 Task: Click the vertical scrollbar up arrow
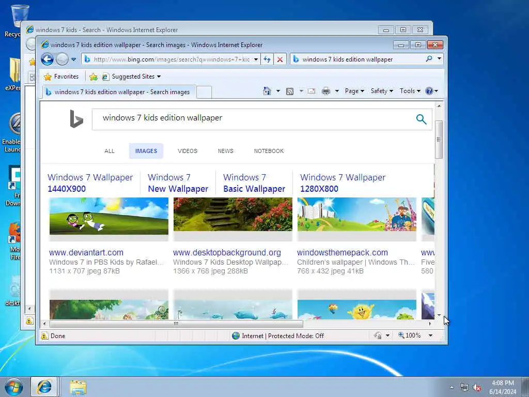click(439, 105)
